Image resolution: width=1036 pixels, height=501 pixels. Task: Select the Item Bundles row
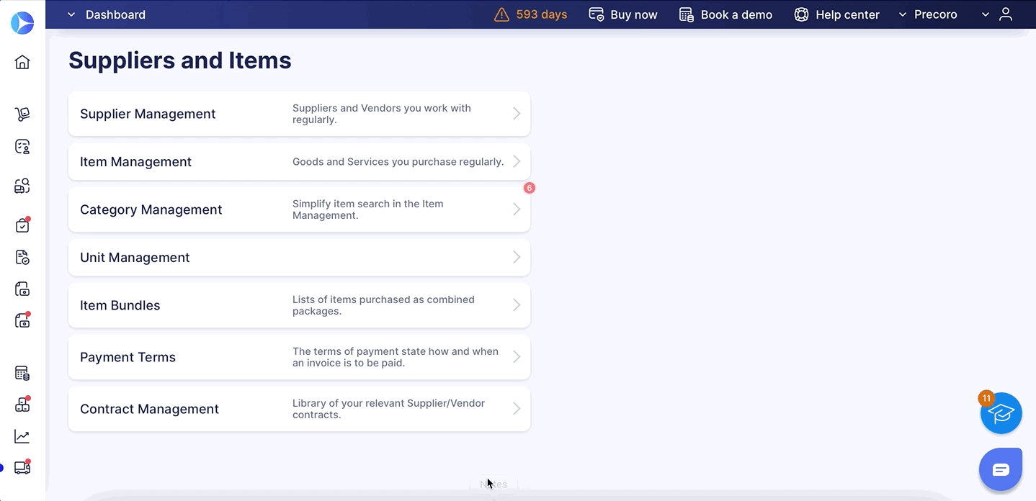[299, 305]
